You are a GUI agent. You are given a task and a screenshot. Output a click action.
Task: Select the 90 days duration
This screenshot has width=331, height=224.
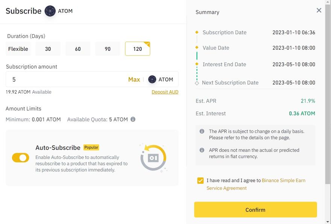108,49
